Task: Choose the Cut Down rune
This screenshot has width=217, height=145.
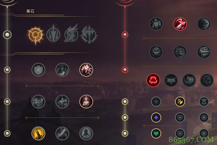Action: (62, 133)
